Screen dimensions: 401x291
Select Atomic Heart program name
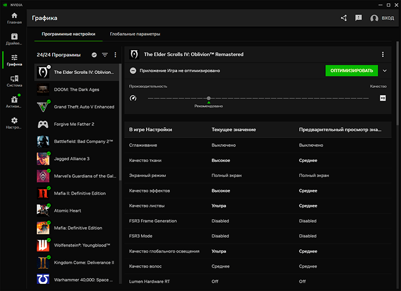pos(67,210)
